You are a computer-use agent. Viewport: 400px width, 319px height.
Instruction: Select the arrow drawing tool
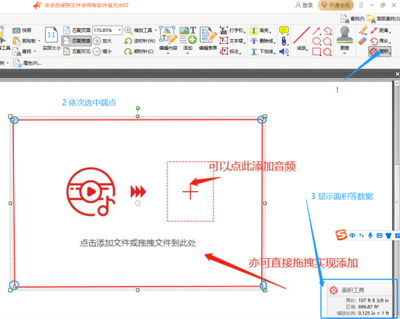316,31
